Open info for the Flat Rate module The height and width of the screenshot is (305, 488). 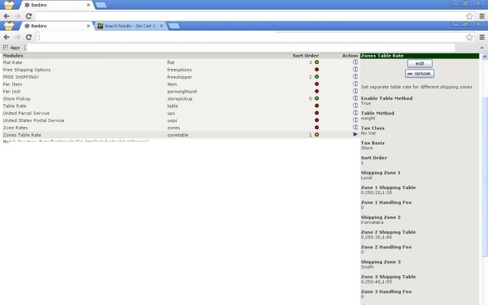click(x=356, y=62)
